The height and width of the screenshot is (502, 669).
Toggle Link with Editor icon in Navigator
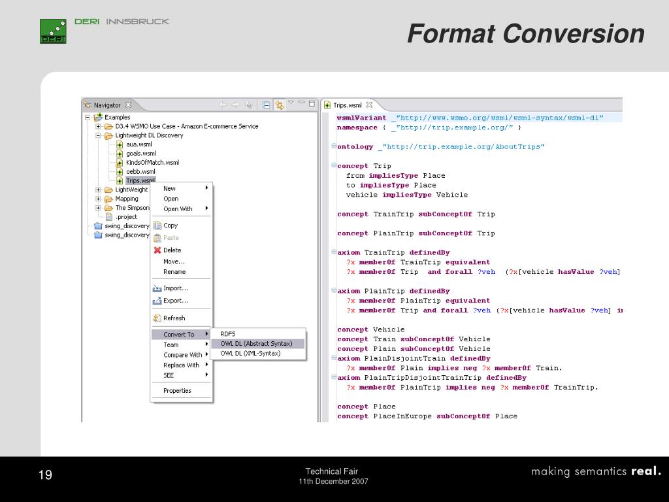[x=279, y=105]
